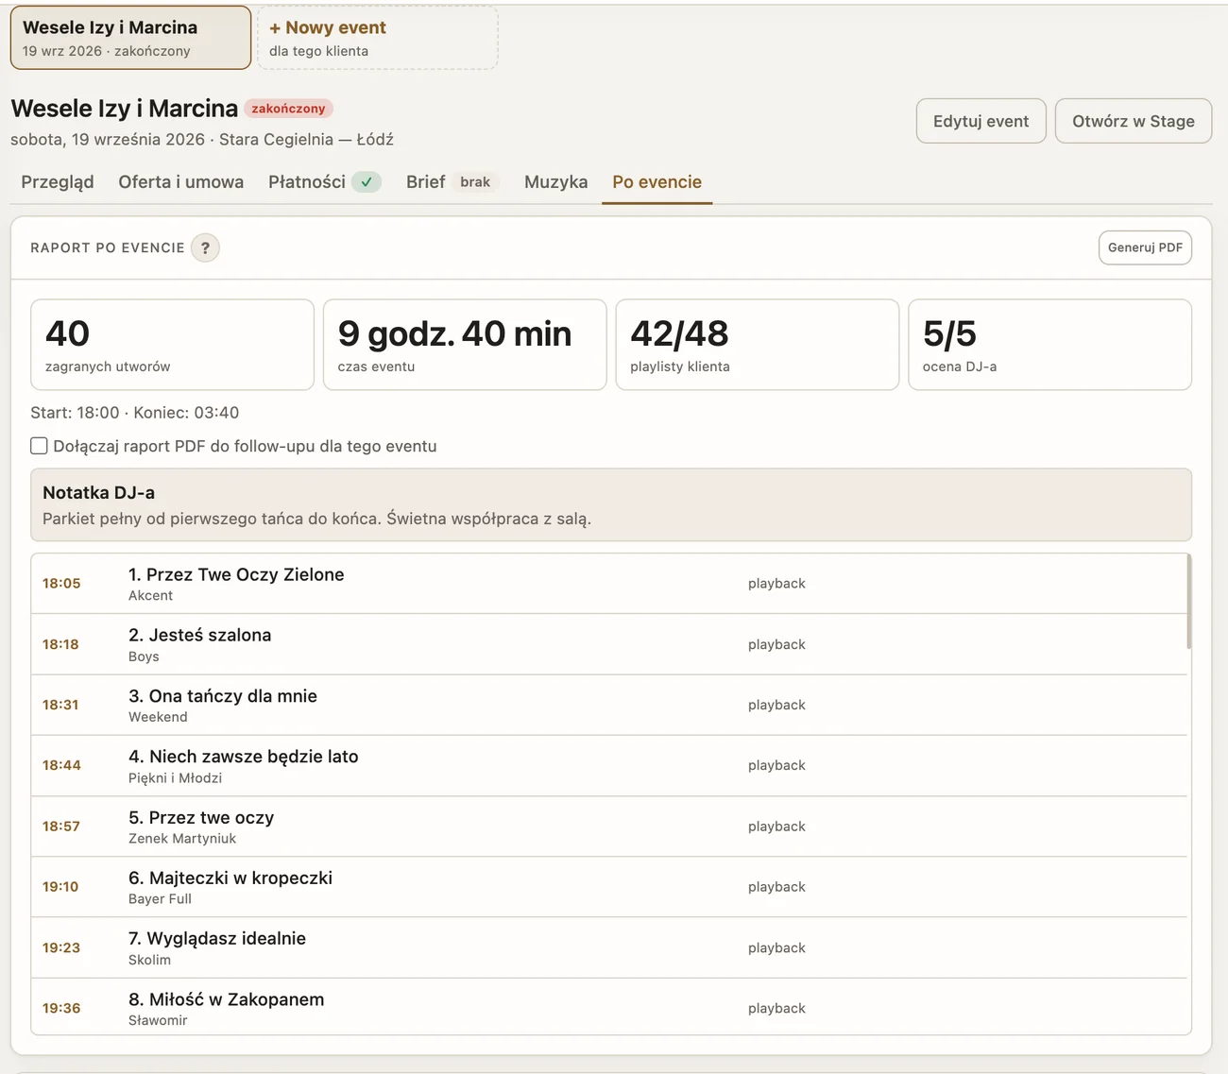The height and width of the screenshot is (1074, 1228).
Task: Select track "3. Ona tańczy dla mnie"
Action: [x=609, y=705]
